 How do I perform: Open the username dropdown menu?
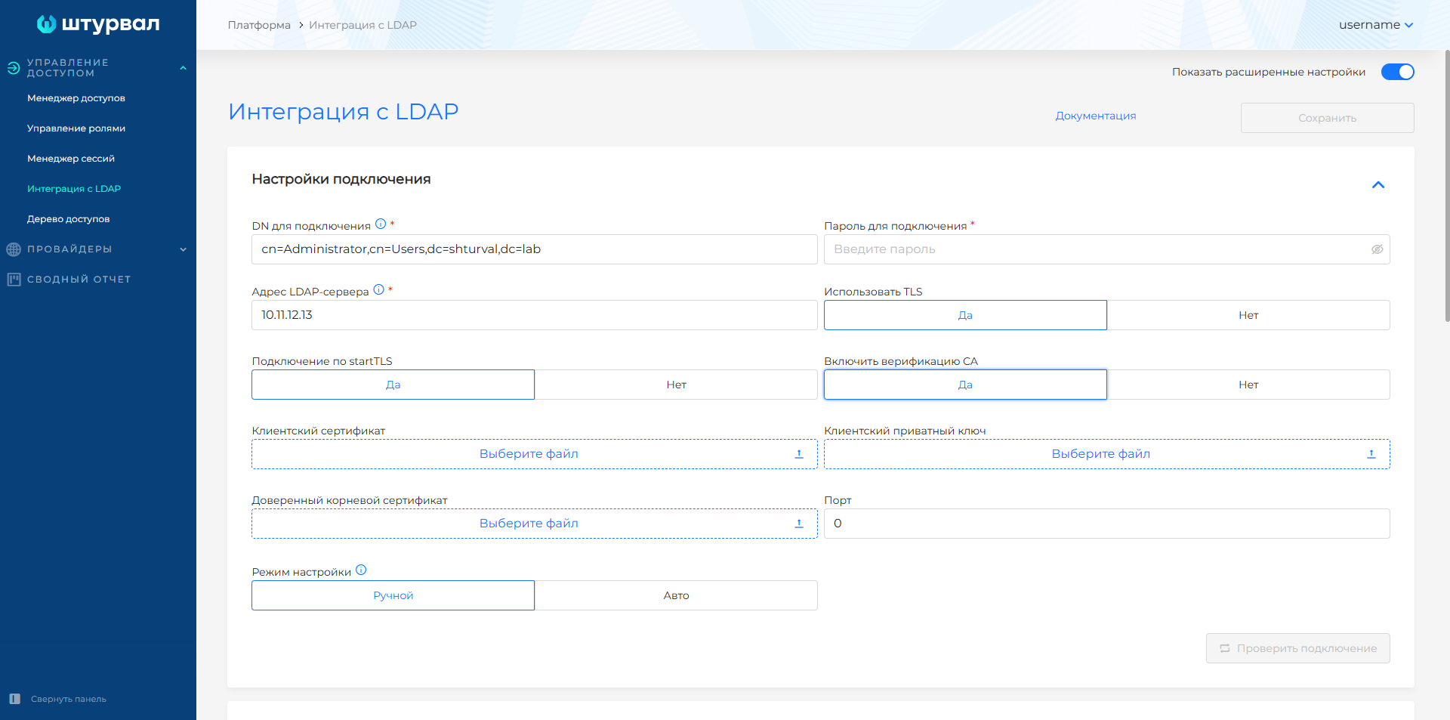click(x=1375, y=25)
